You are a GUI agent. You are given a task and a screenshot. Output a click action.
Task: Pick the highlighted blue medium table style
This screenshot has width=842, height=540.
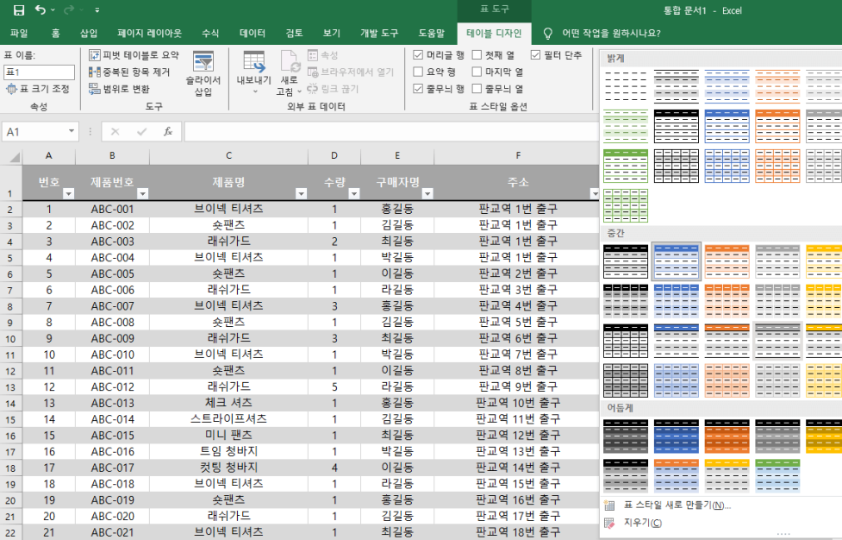point(676,261)
